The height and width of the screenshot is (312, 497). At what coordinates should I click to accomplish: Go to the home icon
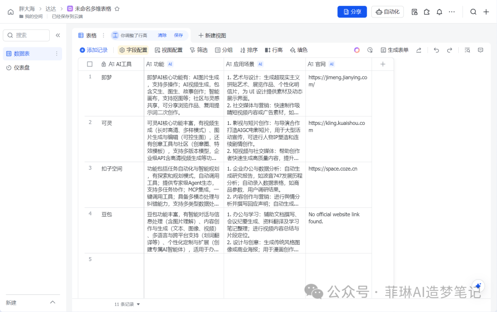coord(11,12)
